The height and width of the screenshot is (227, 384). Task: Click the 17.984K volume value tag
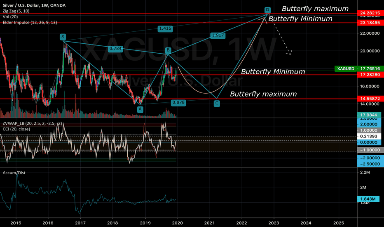(x=369, y=115)
